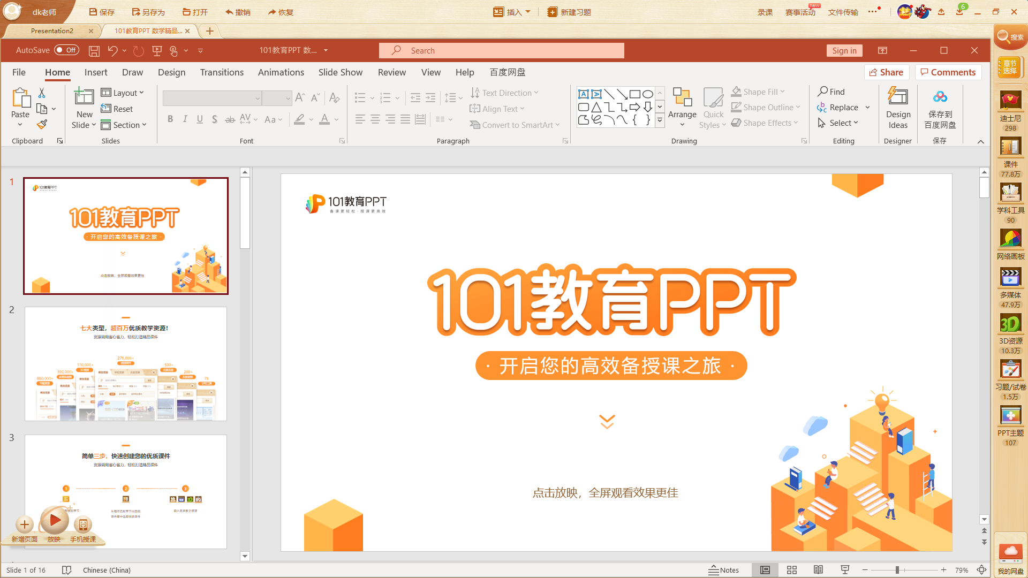The image size is (1028, 578).
Task: Open the font name combo box
Action: [212, 98]
